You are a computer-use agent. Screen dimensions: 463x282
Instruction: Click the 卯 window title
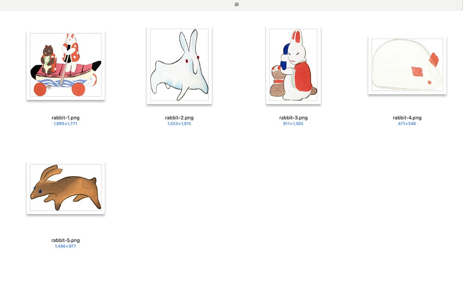236,5
